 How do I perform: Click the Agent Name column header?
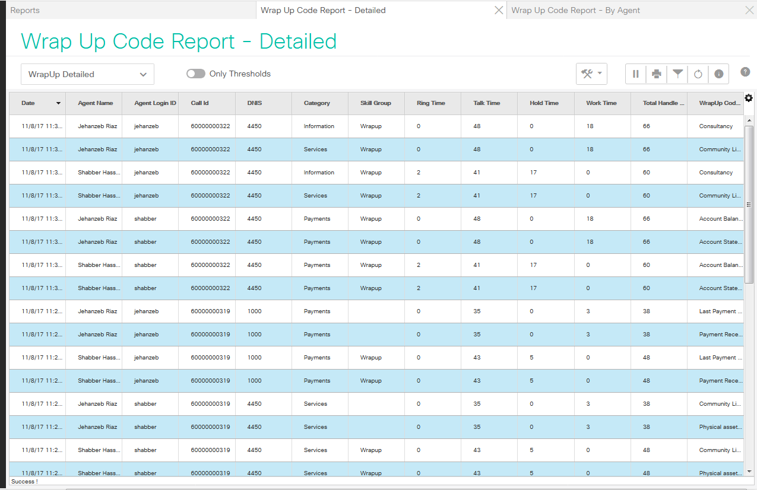click(95, 103)
